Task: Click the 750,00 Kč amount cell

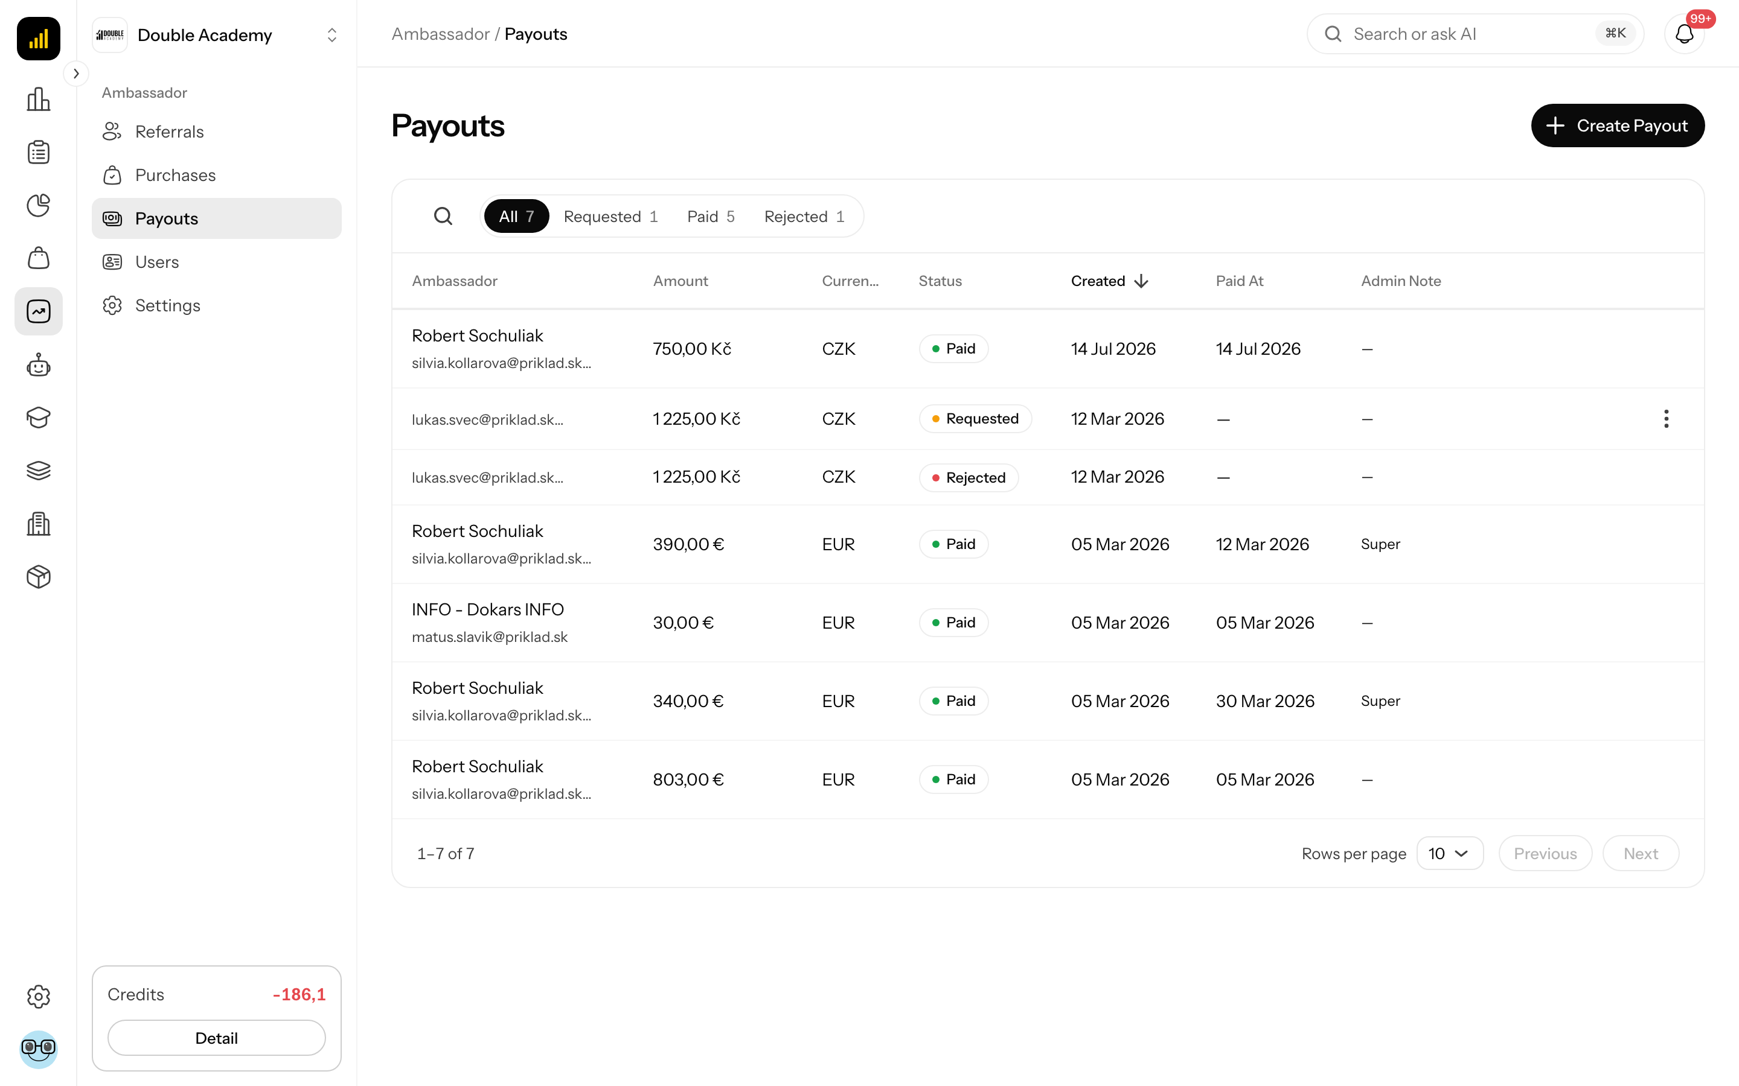Action: (691, 348)
